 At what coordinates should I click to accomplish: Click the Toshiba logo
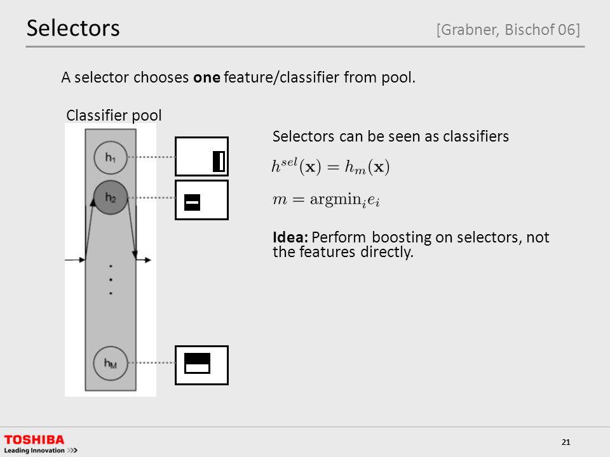point(34,439)
